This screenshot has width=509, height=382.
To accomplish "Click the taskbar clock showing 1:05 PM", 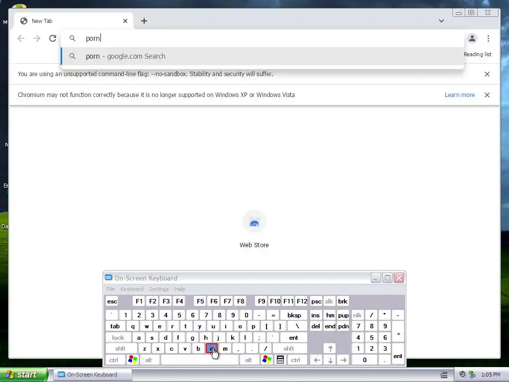I will tap(491, 375).
